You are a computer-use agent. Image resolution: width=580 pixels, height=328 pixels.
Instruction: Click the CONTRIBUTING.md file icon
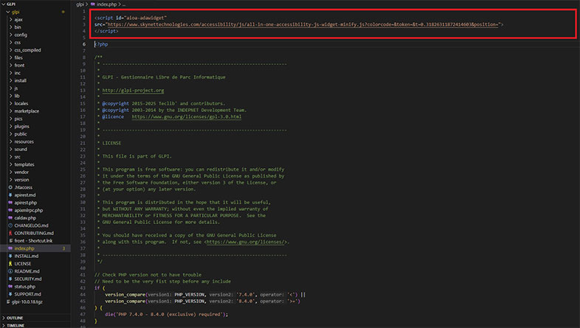(x=10, y=233)
